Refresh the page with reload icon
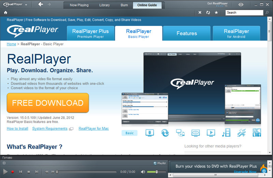The image size is (273, 178). (x=208, y=13)
